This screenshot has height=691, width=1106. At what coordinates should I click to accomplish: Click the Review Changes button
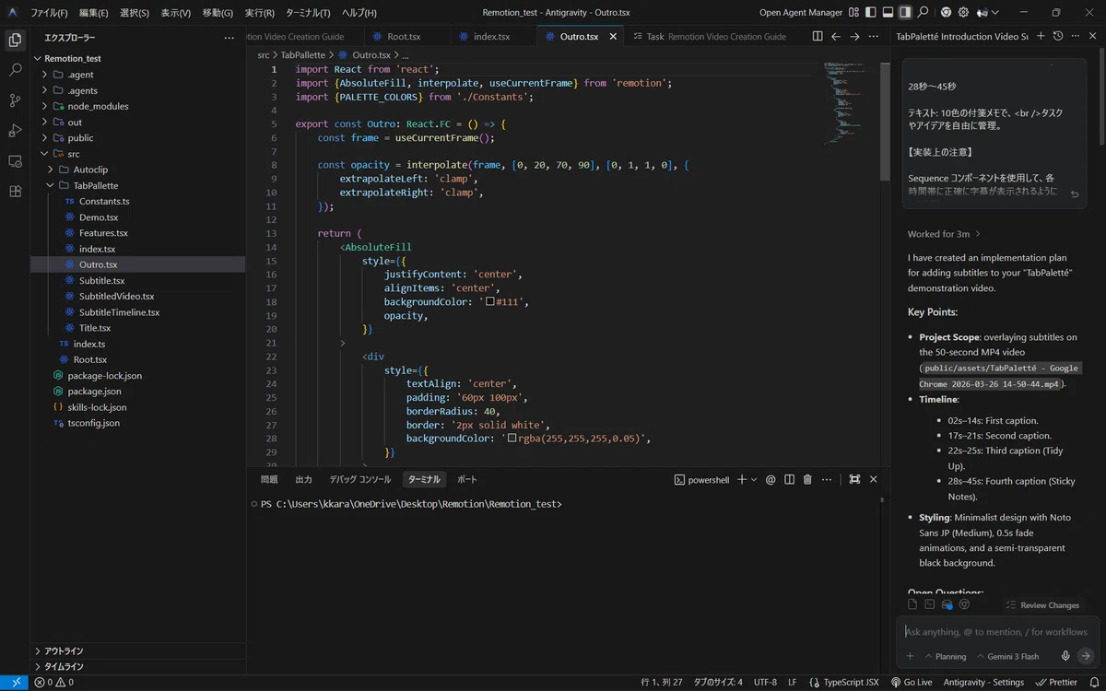pyautogui.click(x=1042, y=605)
